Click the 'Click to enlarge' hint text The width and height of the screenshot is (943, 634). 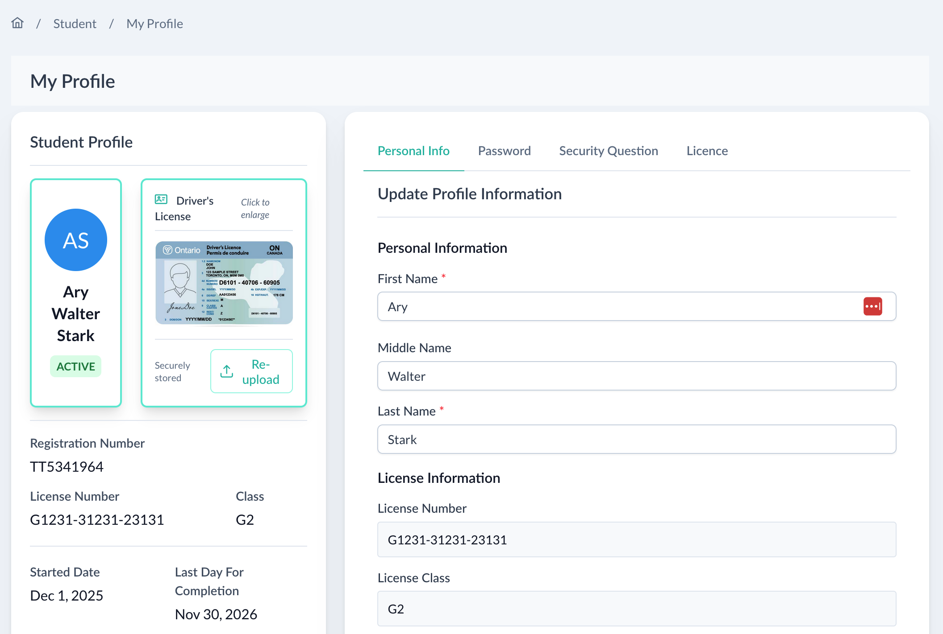[255, 208]
